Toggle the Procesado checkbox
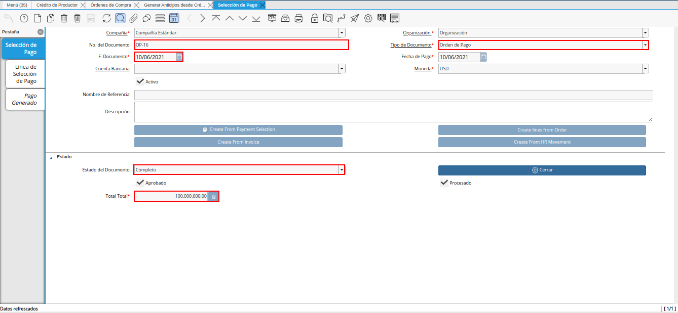The image size is (678, 313). click(444, 183)
